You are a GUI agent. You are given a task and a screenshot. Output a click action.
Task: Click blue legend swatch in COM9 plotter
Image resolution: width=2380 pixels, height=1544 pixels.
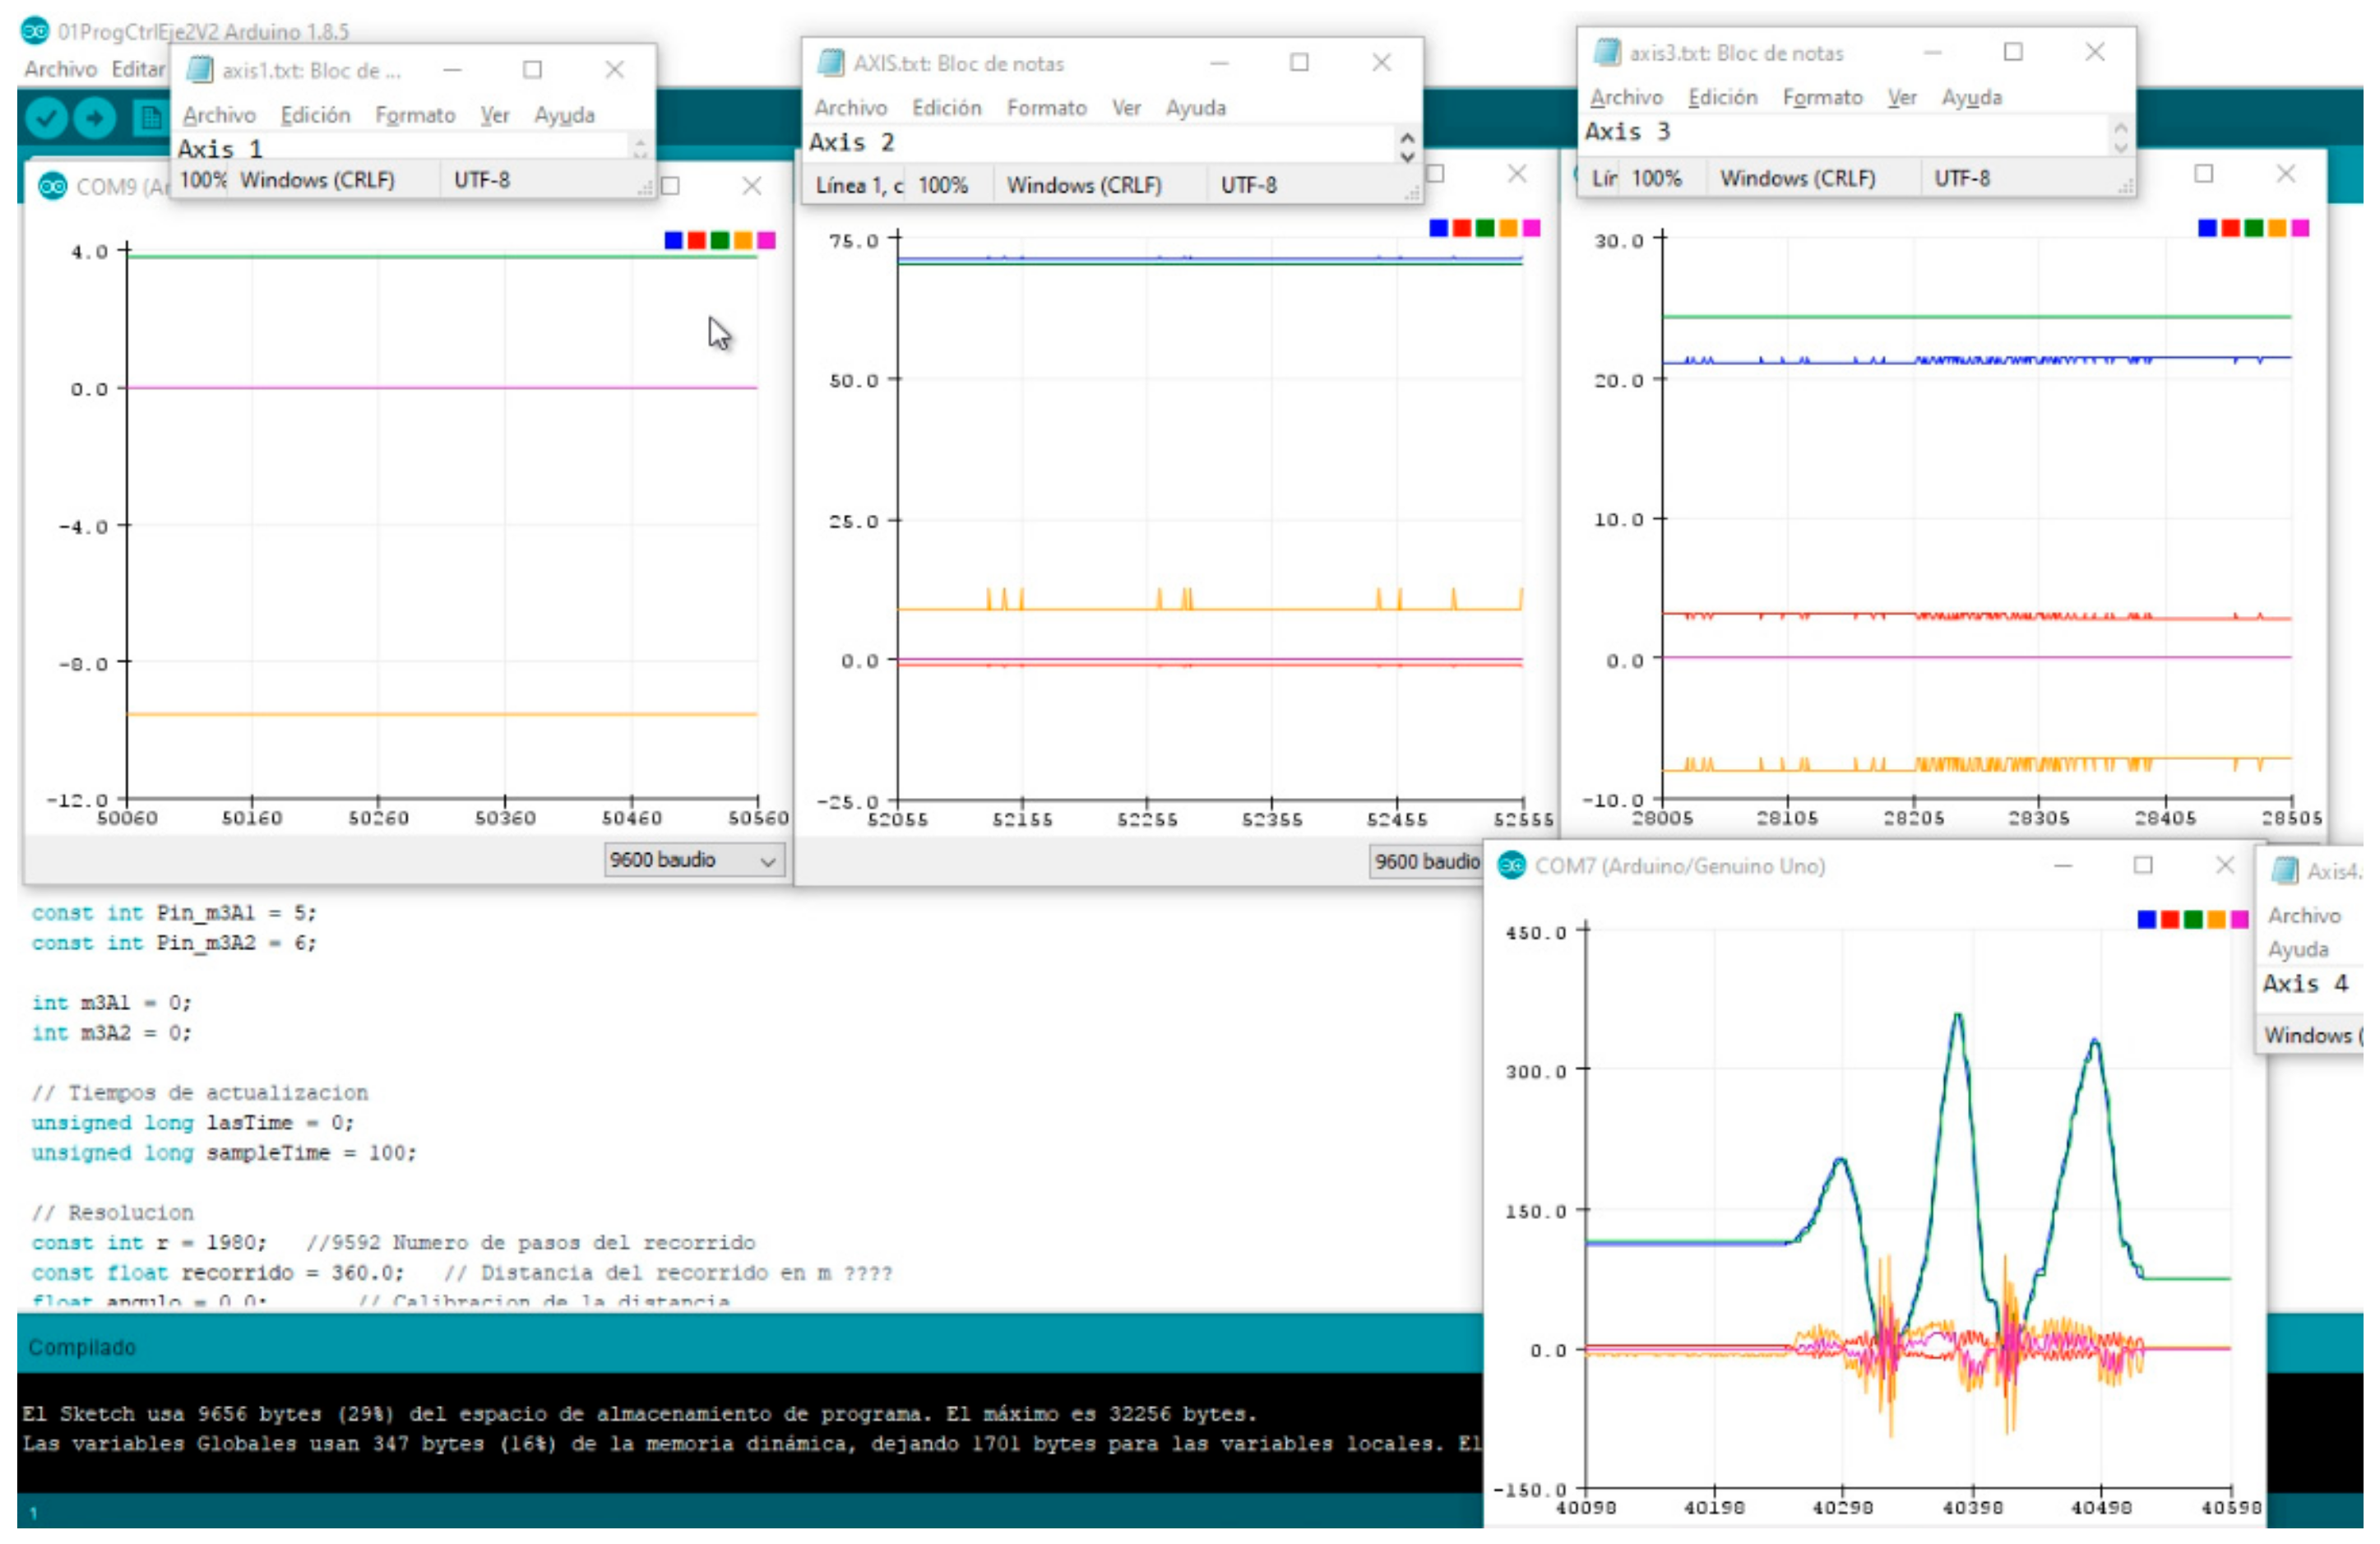673,240
